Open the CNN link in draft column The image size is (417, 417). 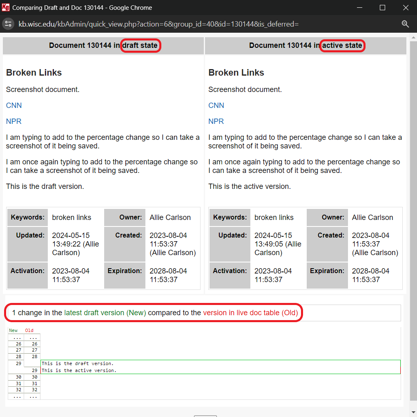(x=14, y=105)
